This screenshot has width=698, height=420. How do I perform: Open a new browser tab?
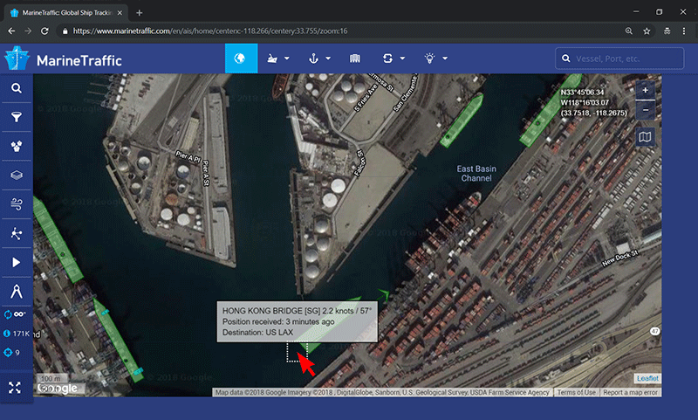pos(140,13)
